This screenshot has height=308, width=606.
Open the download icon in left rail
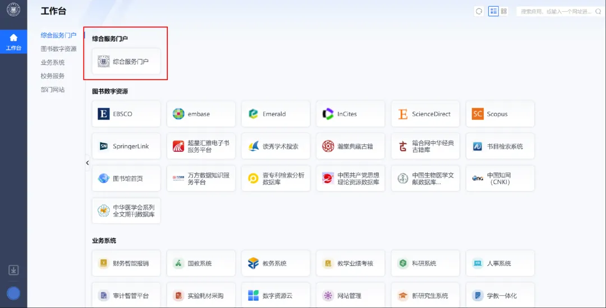[x=13, y=270]
